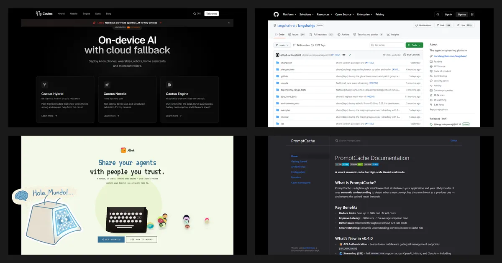
Task: Click the Alook app logo
Action: coord(123,150)
